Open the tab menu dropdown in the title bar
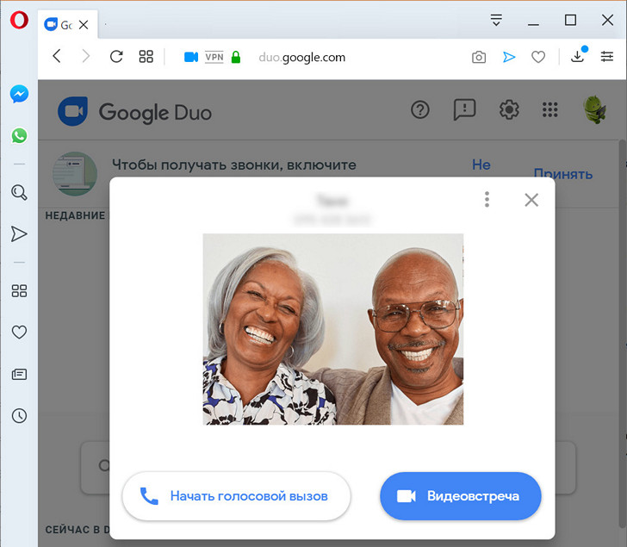The width and height of the screenshot is (627, 547). click(x=496, y=20)
